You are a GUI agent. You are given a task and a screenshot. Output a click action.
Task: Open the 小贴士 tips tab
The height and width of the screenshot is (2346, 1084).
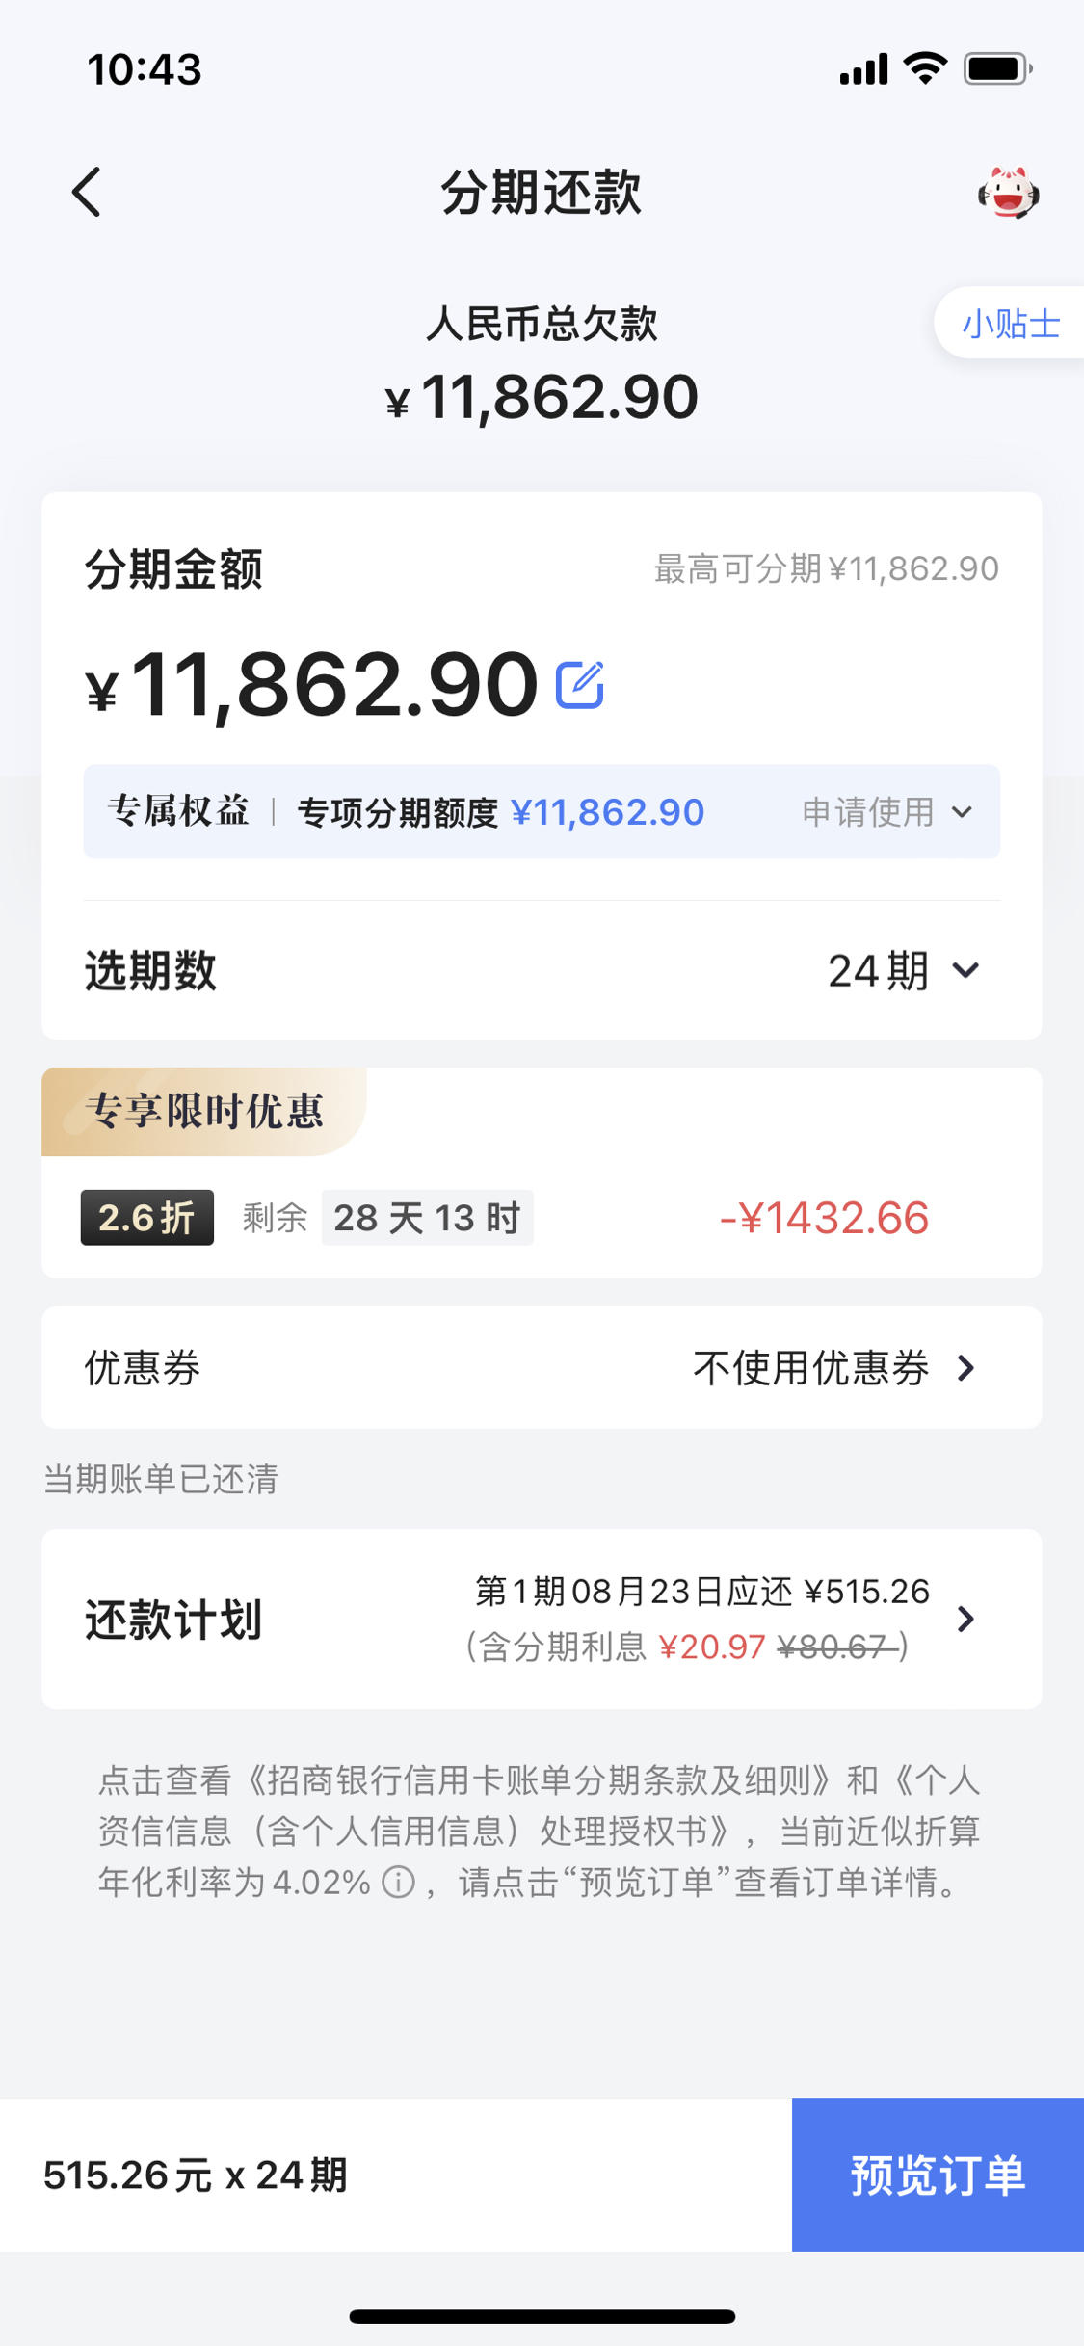pyautogui.click(x=1010, y=323)
